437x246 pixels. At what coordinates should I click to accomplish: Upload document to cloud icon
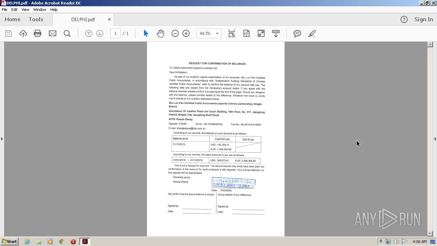coord(23,33)
